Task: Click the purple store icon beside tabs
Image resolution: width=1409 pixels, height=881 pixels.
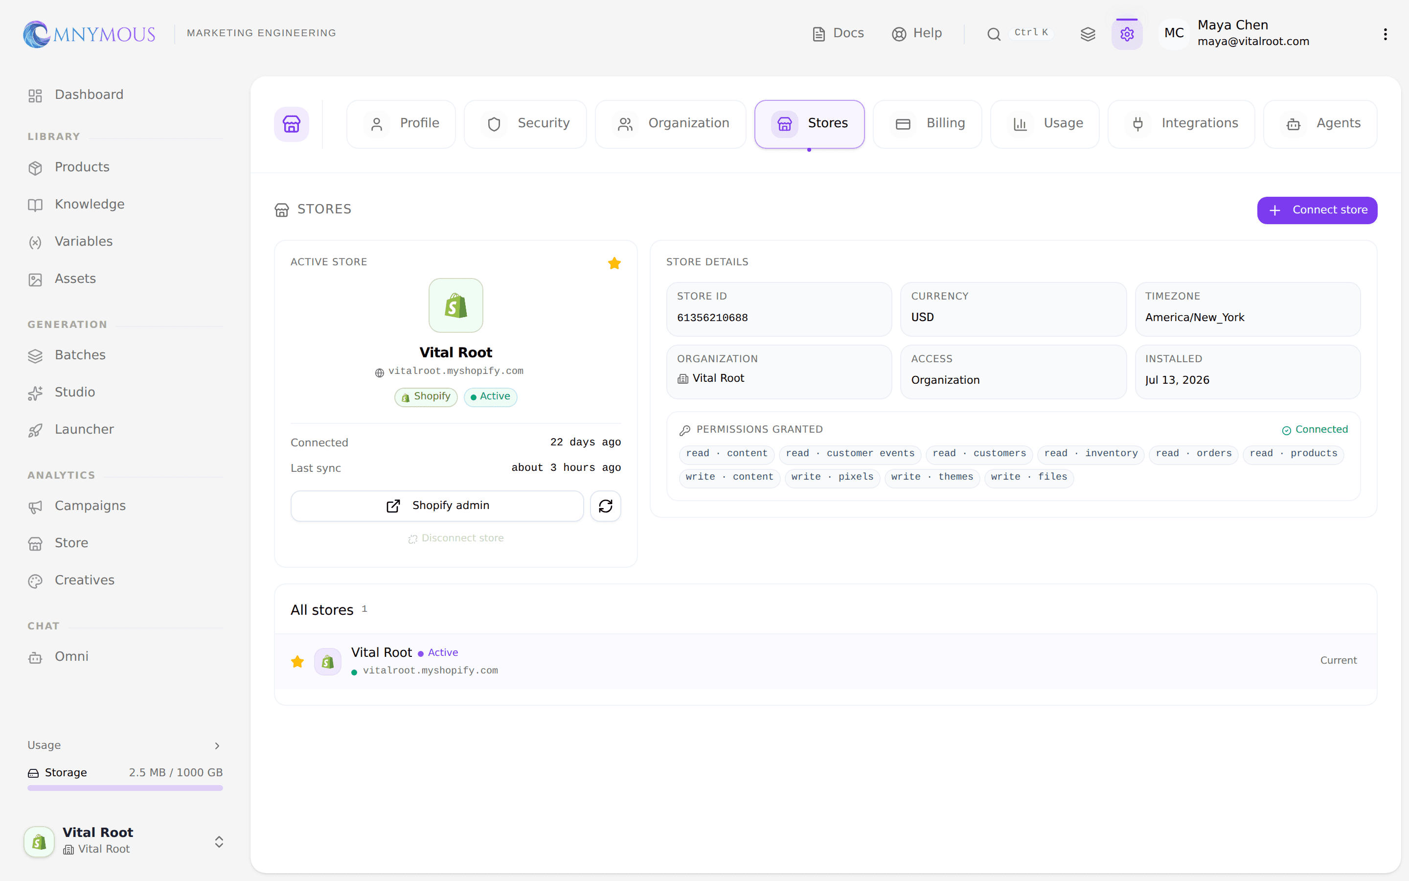Action: point(291,124)
